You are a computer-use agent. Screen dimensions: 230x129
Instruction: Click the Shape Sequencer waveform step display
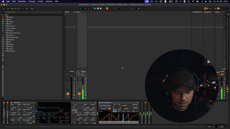[x=119, y=118]
